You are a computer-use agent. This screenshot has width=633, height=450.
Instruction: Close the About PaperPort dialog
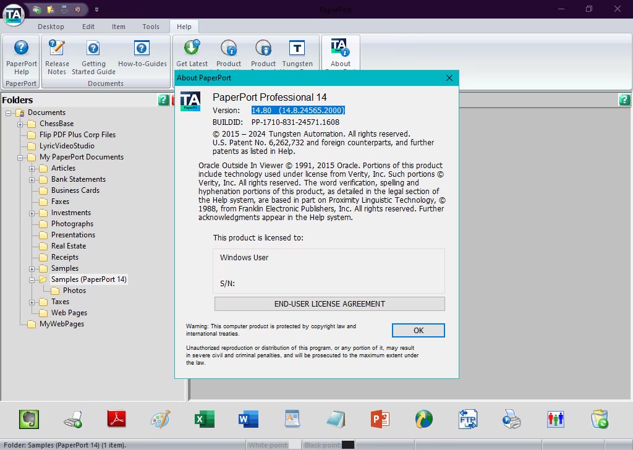tap(449, 78)
